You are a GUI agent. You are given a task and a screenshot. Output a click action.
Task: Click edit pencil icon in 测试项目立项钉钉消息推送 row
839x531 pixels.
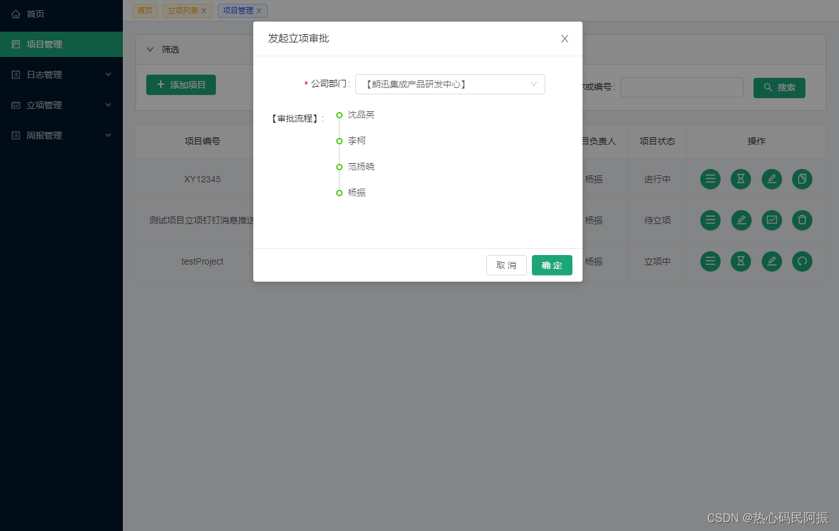(741, 220)
